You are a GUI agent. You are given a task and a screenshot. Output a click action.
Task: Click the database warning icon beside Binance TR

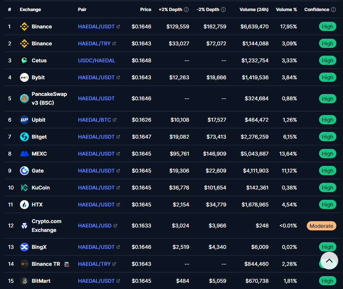[67, 264]
